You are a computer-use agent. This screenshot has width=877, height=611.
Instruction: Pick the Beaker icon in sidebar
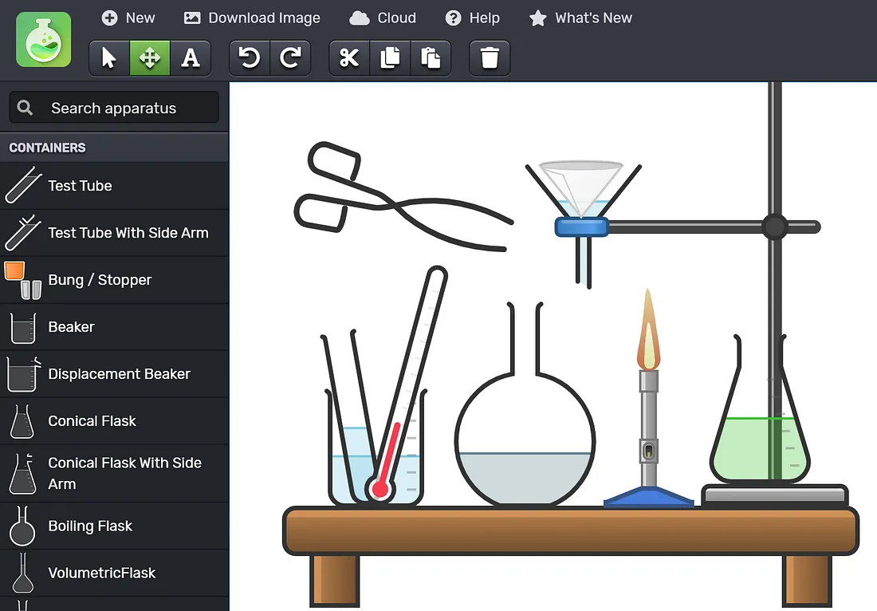point(23,327)
